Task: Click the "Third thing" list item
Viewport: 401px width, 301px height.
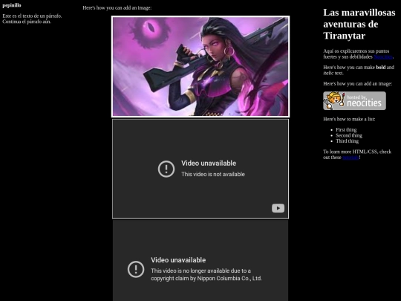Action: pyautogui.click(x=347, y=141)
